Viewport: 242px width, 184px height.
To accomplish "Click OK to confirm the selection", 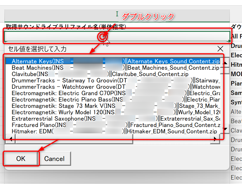I will pyautogui.click(x=21, y=159).
